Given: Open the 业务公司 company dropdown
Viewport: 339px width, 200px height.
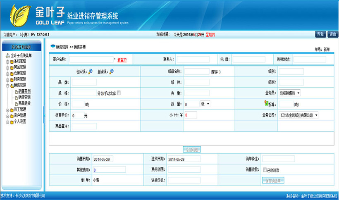Looking at the screenshot, I should pyautogui.click(x=298, y=115).
